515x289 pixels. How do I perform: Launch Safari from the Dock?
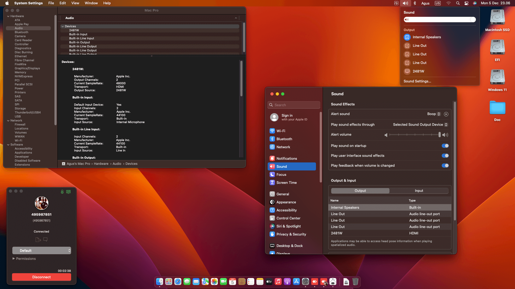(178, 282)
